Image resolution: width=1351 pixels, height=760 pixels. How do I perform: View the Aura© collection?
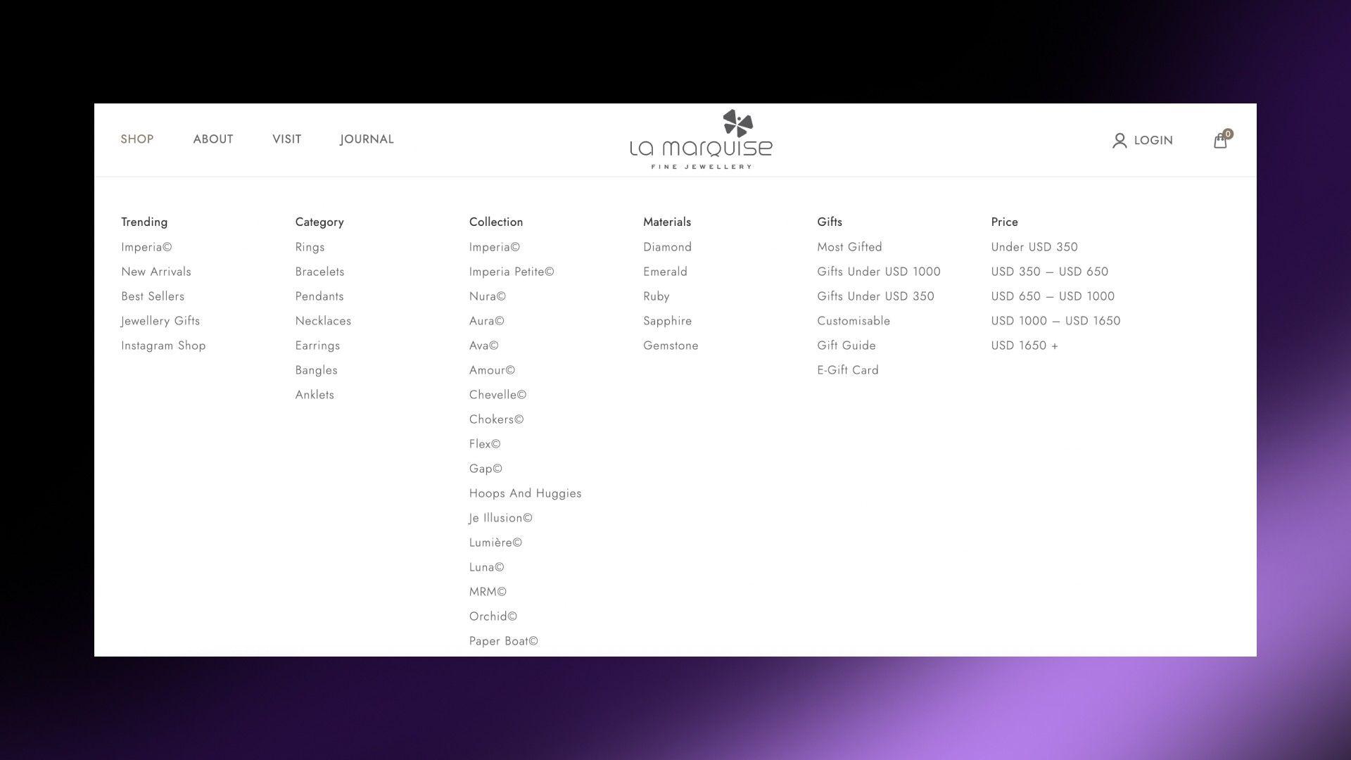(x=487, y=321)
